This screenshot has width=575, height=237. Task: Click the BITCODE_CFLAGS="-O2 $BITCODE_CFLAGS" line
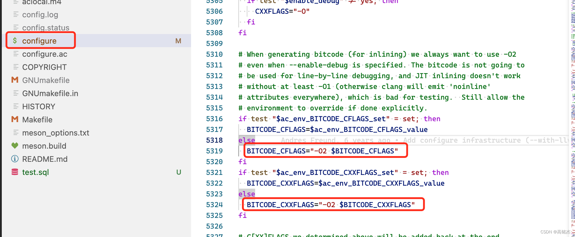tap(322, 151)
